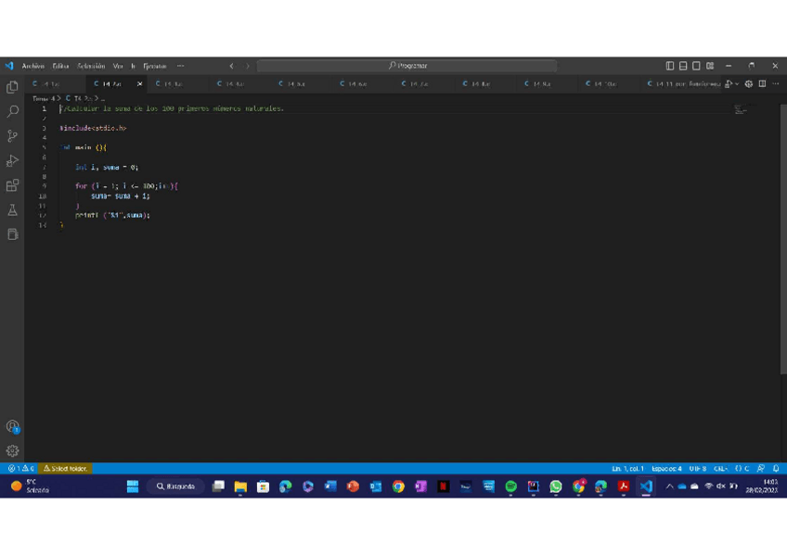Click the Manage gear icon at bottom left
The width and height of the screenshot is (787, 555).
[x=12, y=451]
